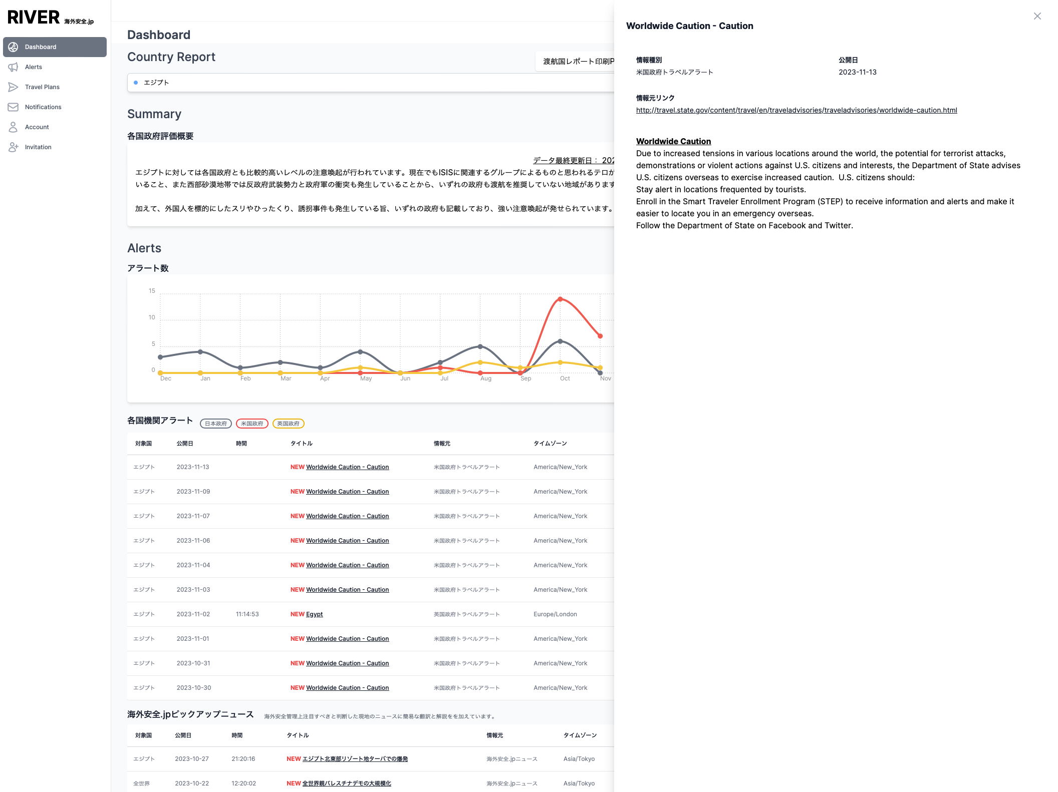Click the Notifications envelope icon
The width and height of the screenshot is (1058, 792).
pos(14,107)
